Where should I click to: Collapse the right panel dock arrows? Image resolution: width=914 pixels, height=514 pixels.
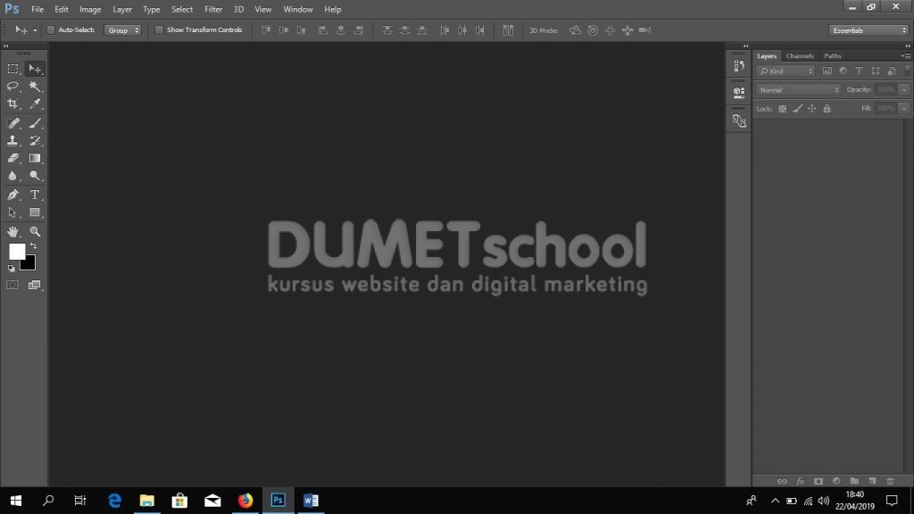(908, 46)
